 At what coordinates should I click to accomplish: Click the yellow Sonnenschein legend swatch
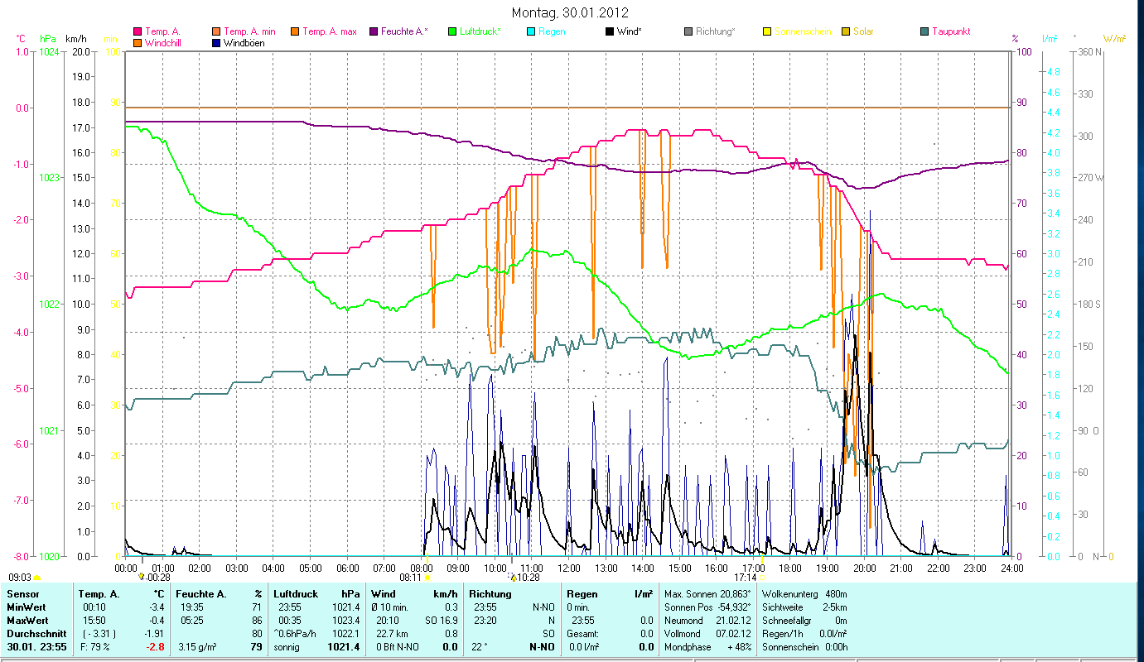tap(767, 31)
